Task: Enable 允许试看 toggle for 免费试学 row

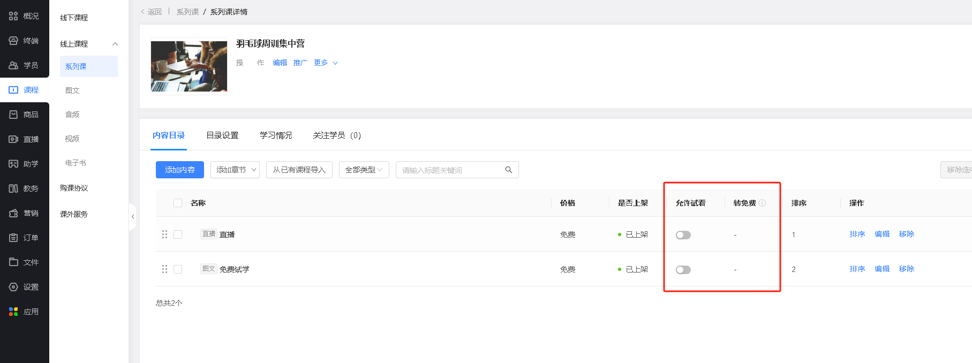Action: click(x=683, y=270)
